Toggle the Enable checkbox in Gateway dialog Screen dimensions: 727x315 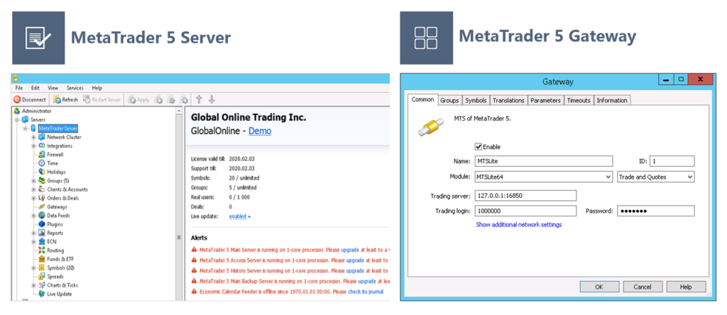point(479,147)
